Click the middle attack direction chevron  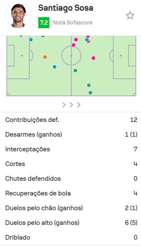(x=71, y=105)
